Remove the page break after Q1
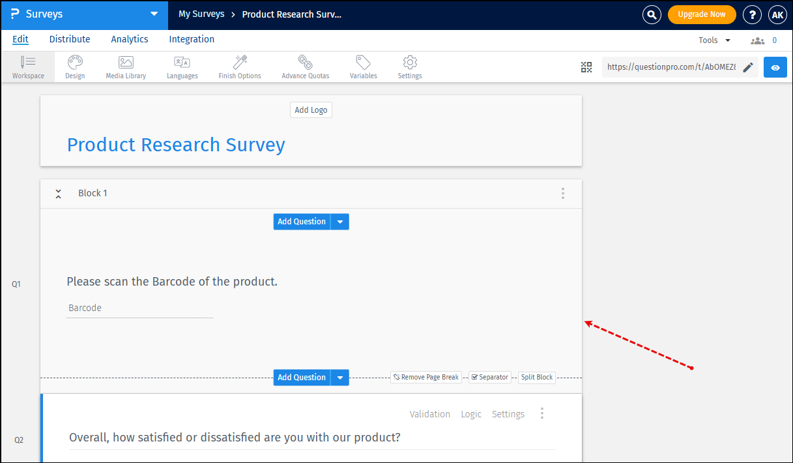 pyautogui.click(x=425, y=377)
